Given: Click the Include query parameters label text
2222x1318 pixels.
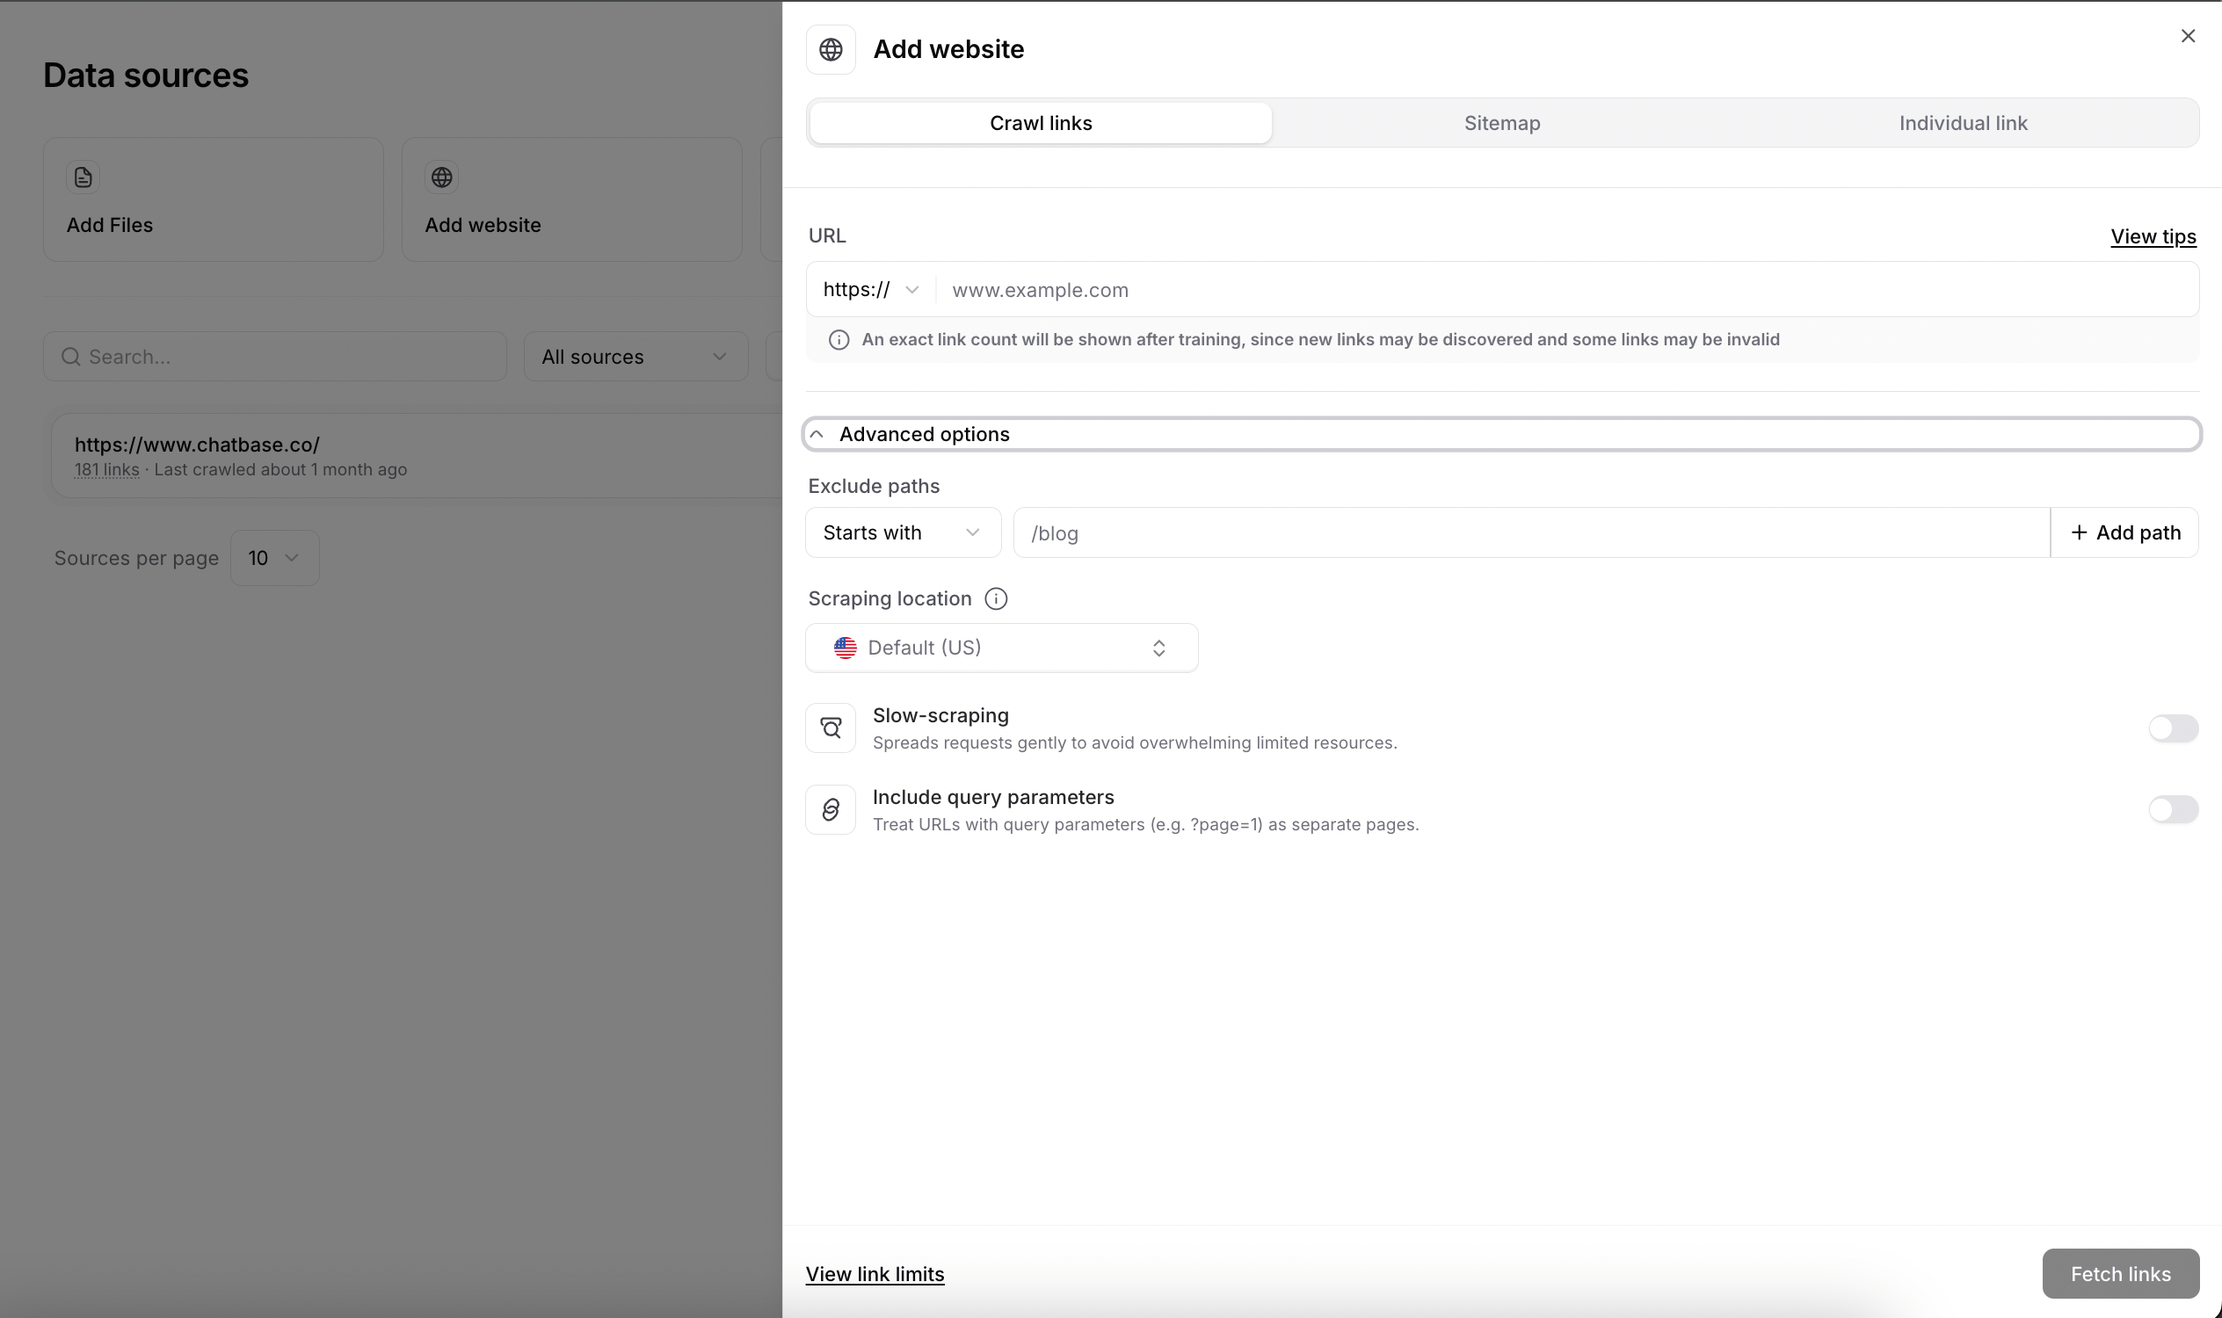Looking at the screenshot, I should click(992, 798).
